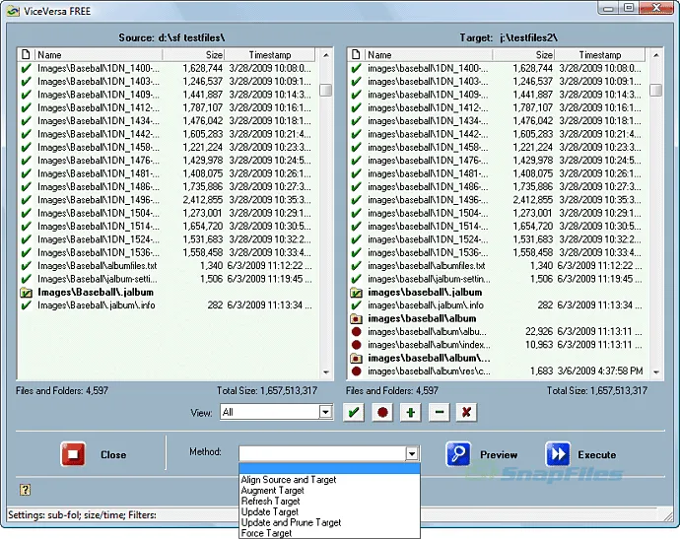The height and width of the screenshot is (539, 680).
Task: Select Target folder row images\baseball\album
Action: [499, 318]
